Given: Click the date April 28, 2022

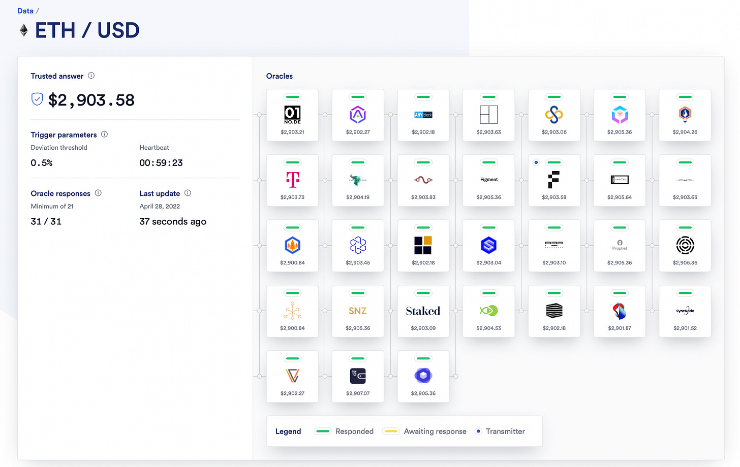Looking at the screenshot, I should [x=160, y=206].
